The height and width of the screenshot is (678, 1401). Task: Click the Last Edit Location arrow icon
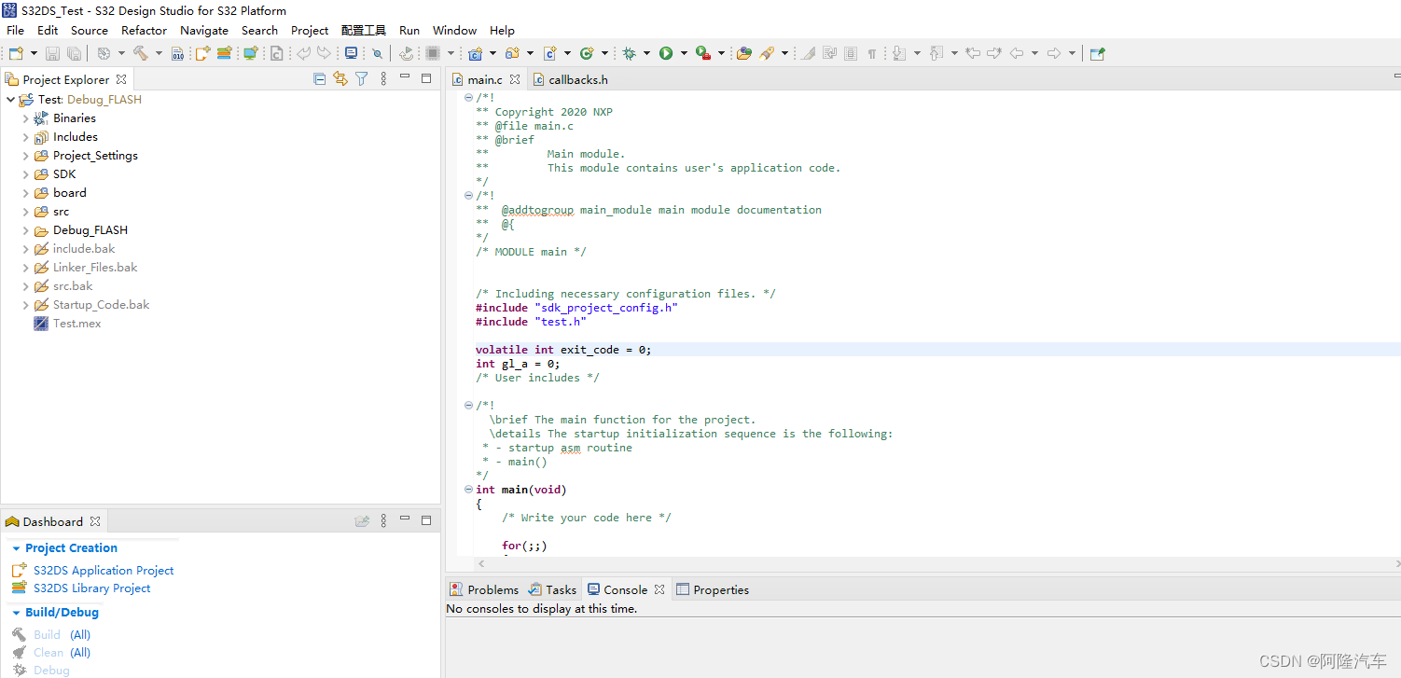pos(973,53)
